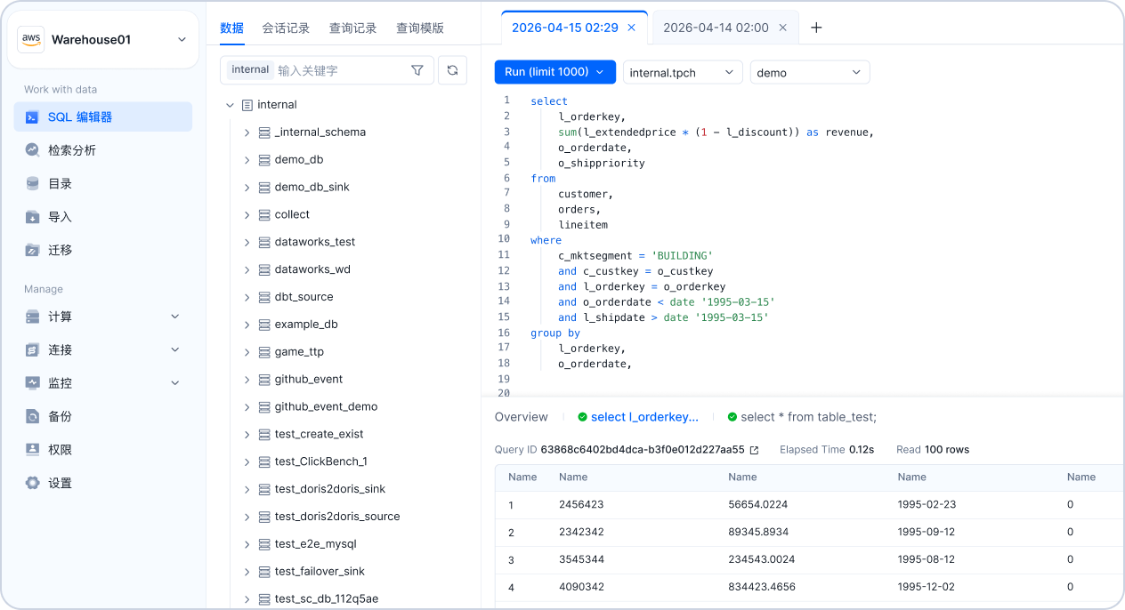Collapse the internal catalog tree
Screen dimensions: 1125x610
point(230,105)
